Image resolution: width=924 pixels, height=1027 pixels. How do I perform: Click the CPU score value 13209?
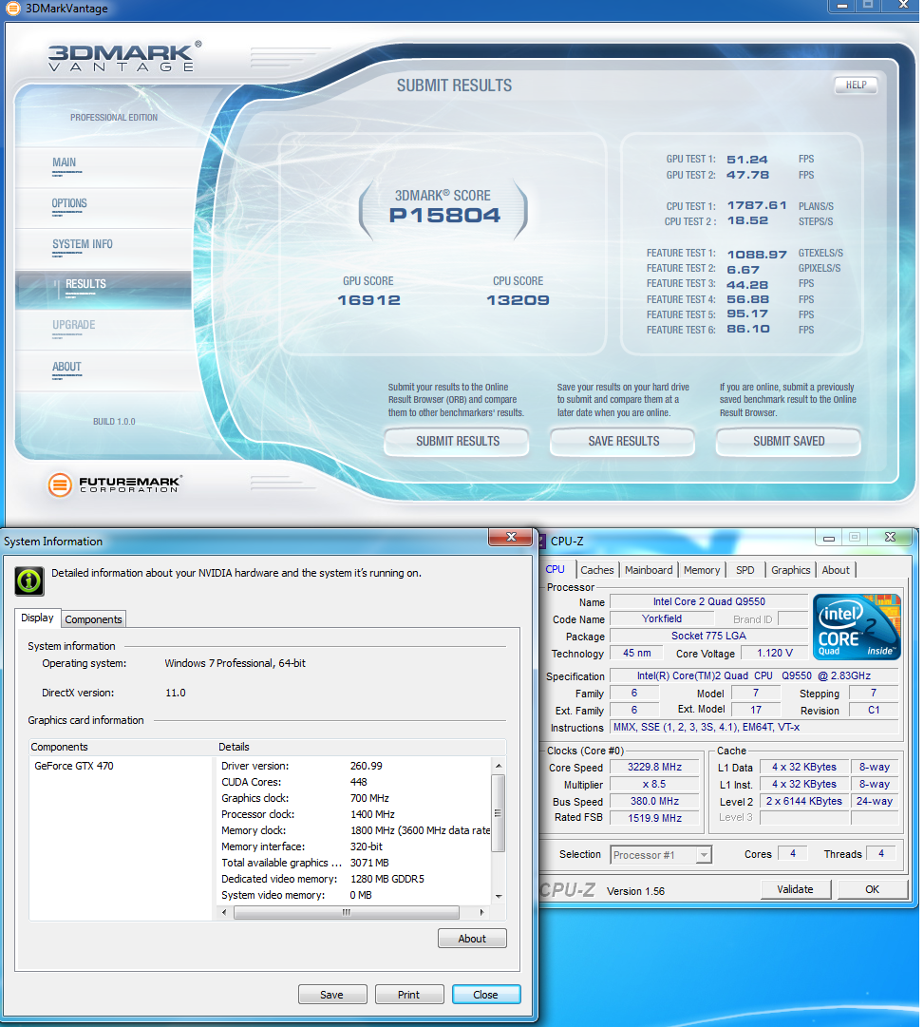coord(518,300)
